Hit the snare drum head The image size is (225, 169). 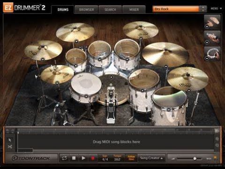pyautogui.click(x=86, y=84)
